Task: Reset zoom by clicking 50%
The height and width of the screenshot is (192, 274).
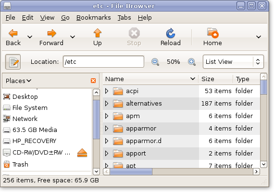Action: pos(173,62)
